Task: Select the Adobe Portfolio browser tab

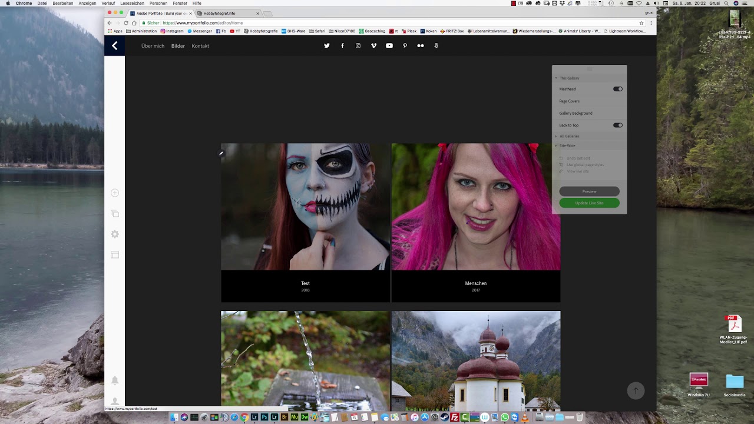Action: [161, 13]
